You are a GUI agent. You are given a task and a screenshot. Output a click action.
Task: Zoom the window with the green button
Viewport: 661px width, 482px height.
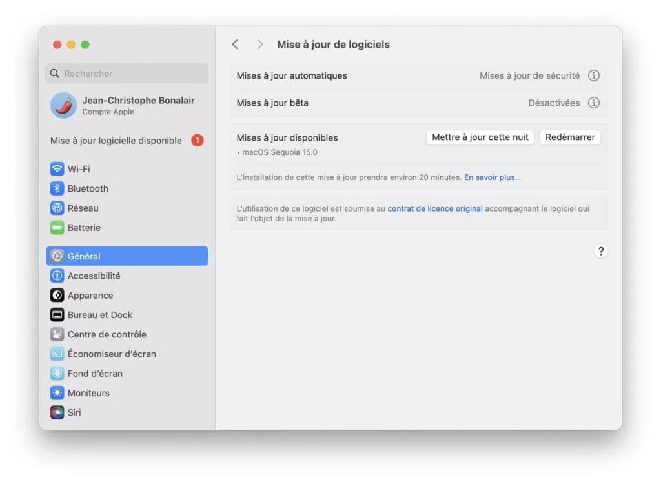click(85, 45)
